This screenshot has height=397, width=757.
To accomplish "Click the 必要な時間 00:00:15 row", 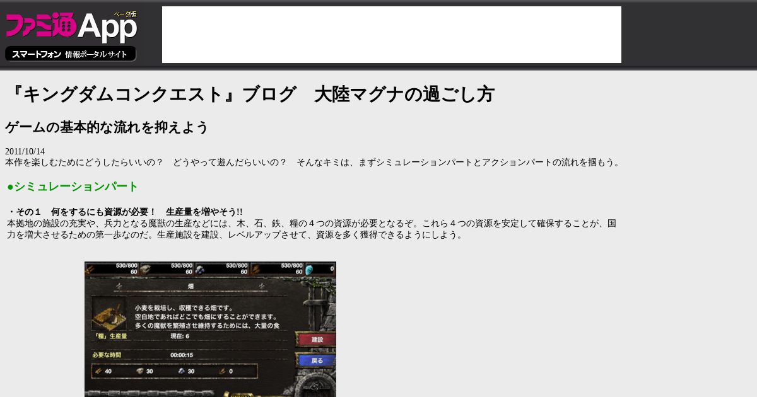I will click(189, 355).
